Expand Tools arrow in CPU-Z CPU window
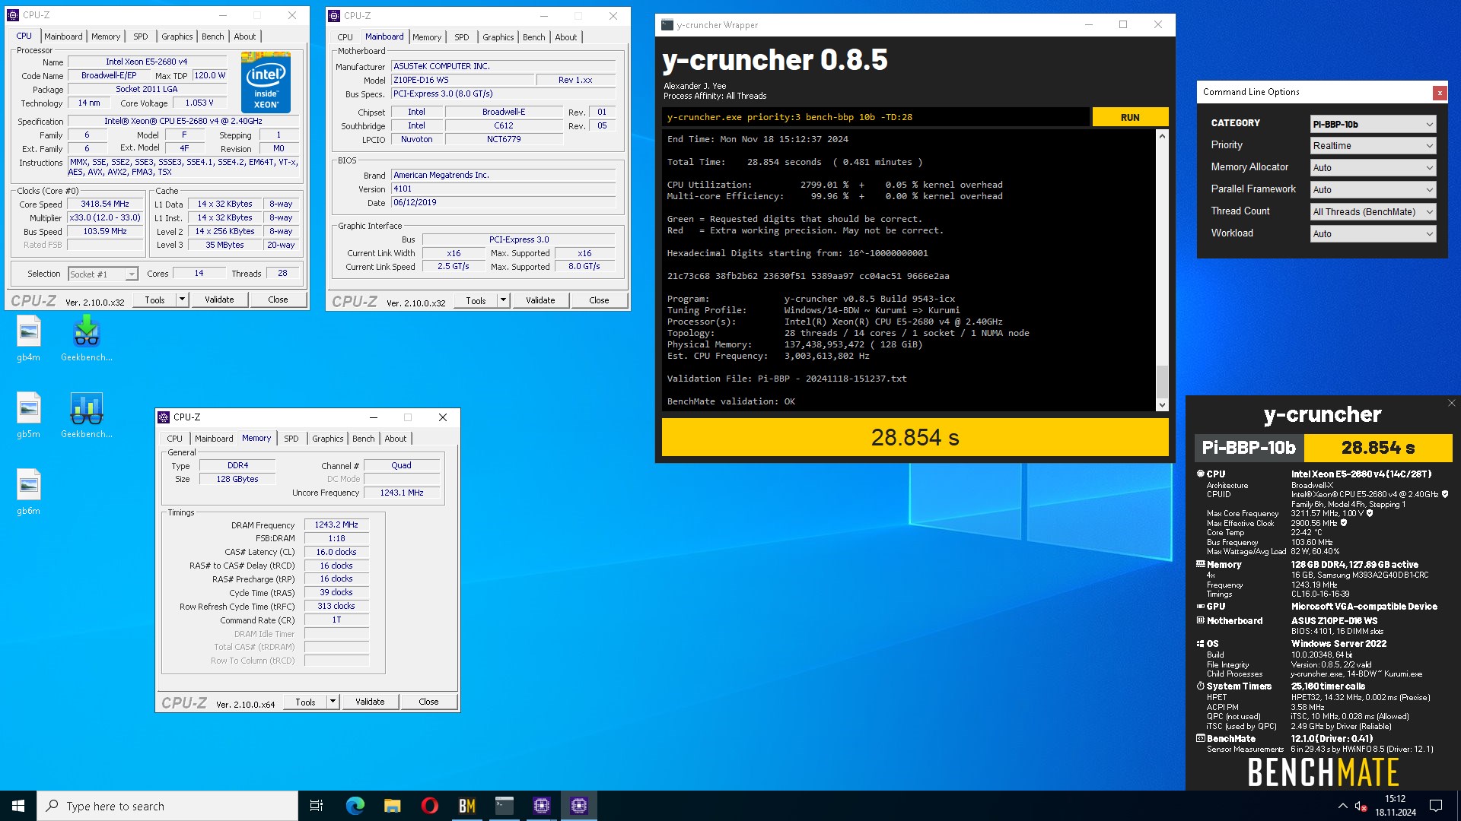 click(x=182, y=300)
